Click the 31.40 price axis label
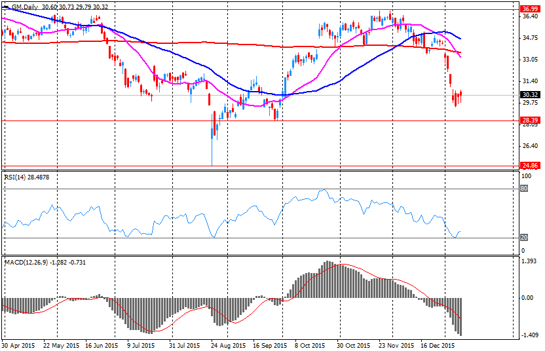545x351 pixels. pos(530,81)
